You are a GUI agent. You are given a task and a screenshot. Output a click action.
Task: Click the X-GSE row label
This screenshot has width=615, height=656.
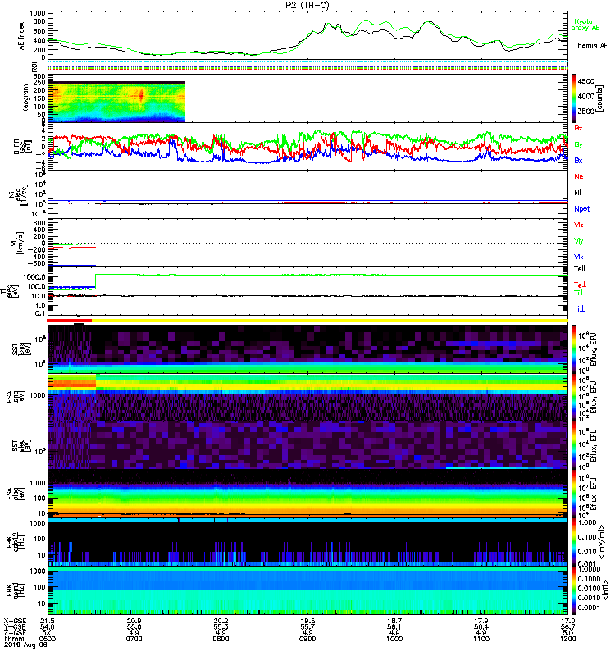coord(15,622)
